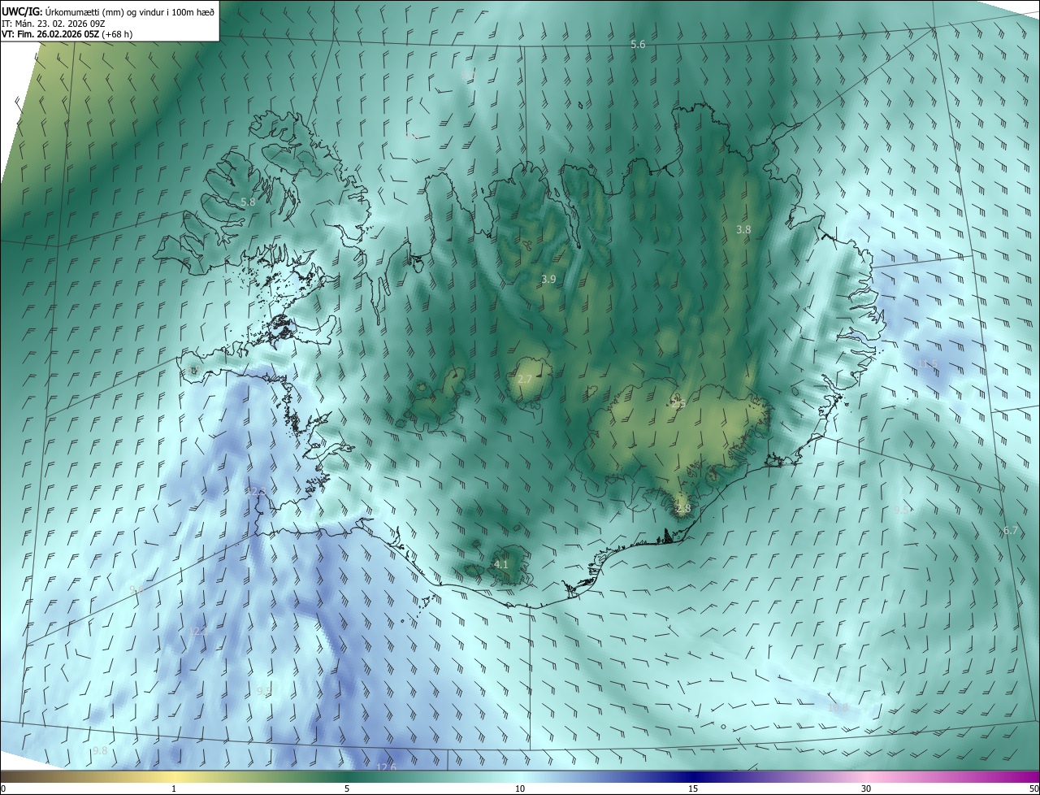Click the title 'UWC/IG: Úrkomumætti (mm) og vindur í 100m hæð'
Screen dimensions: 1040x795
pos(108,13)
